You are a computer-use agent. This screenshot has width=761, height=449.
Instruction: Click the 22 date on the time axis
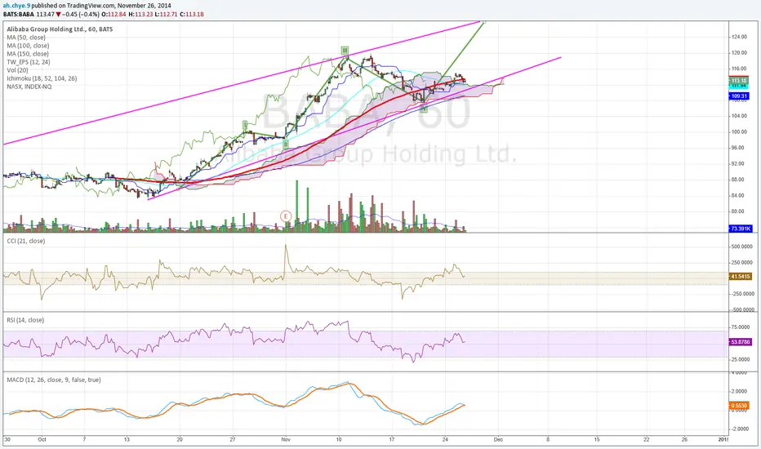(x=647, y=439)
